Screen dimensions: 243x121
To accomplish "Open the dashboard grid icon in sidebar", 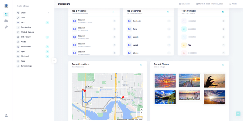I will click(6, 14).
